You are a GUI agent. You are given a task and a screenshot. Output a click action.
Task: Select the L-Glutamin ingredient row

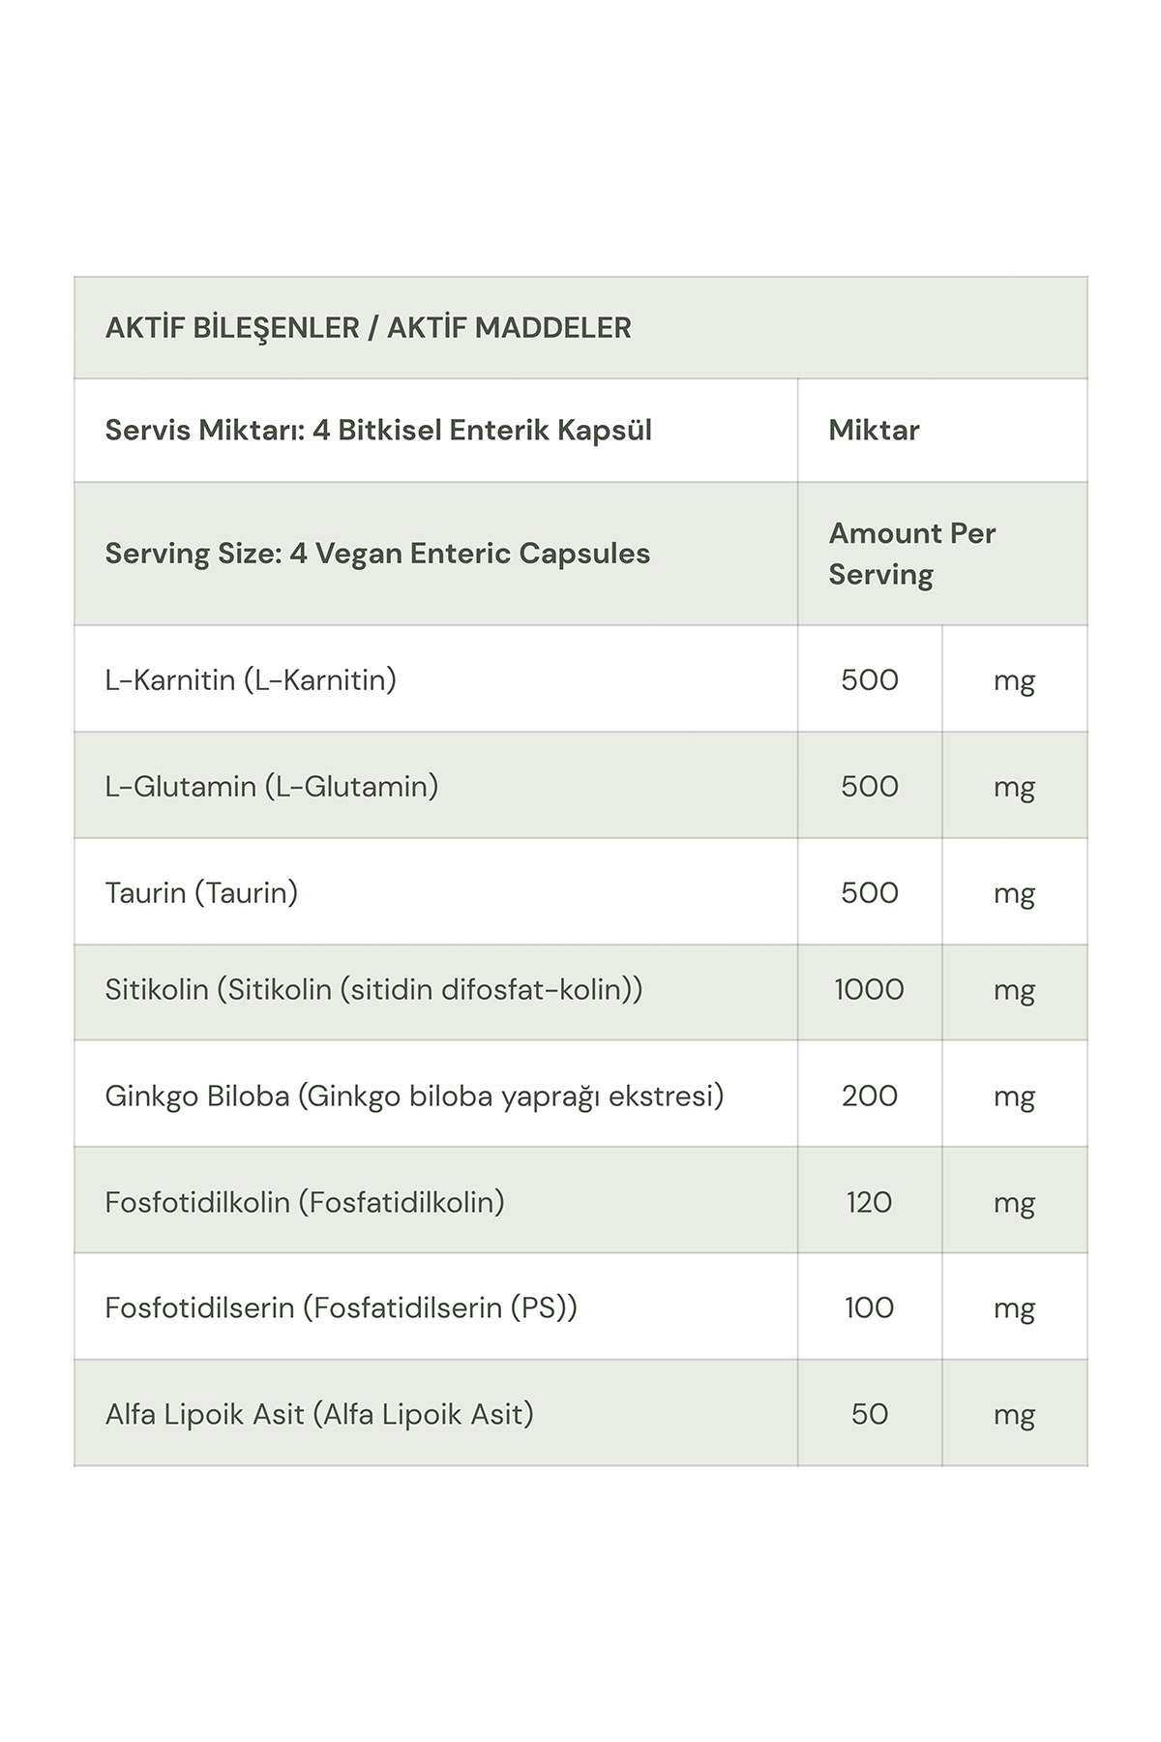271,786
